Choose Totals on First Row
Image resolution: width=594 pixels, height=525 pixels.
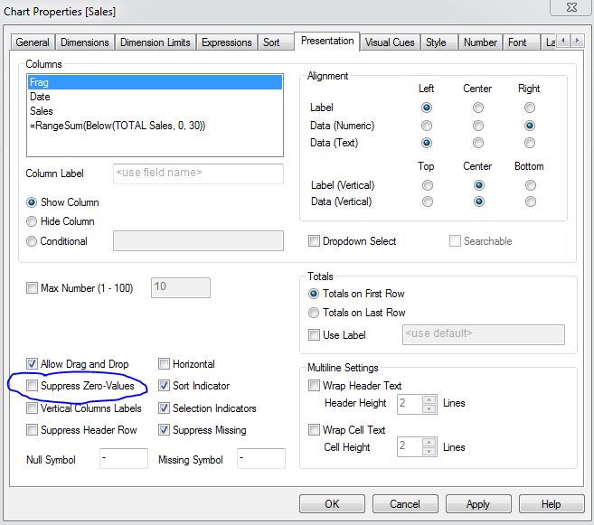pyautogui.click(x=314, y=294)
